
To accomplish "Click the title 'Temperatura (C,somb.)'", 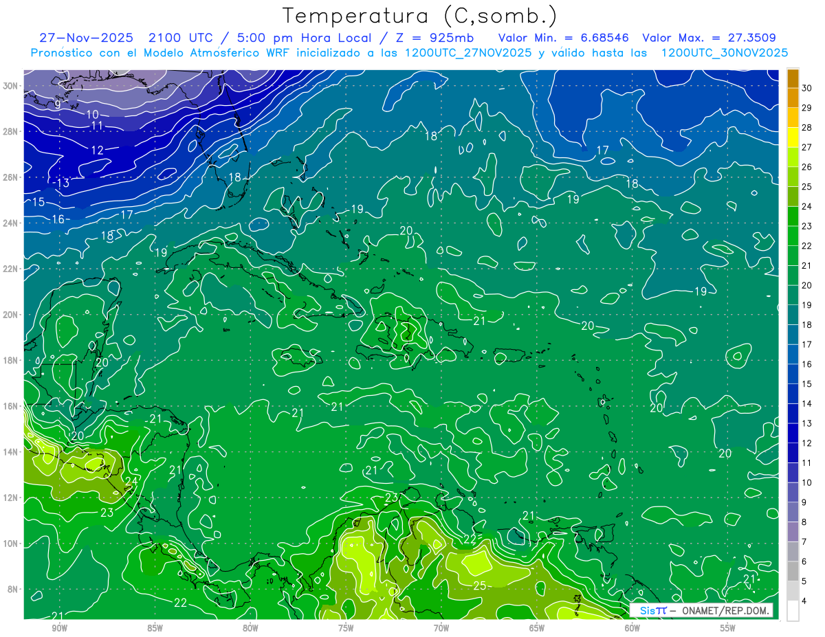I will (x=420, y=15).
